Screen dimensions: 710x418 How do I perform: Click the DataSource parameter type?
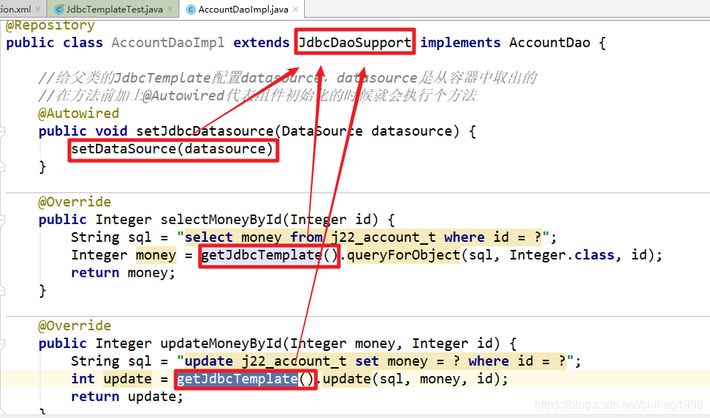322,131
